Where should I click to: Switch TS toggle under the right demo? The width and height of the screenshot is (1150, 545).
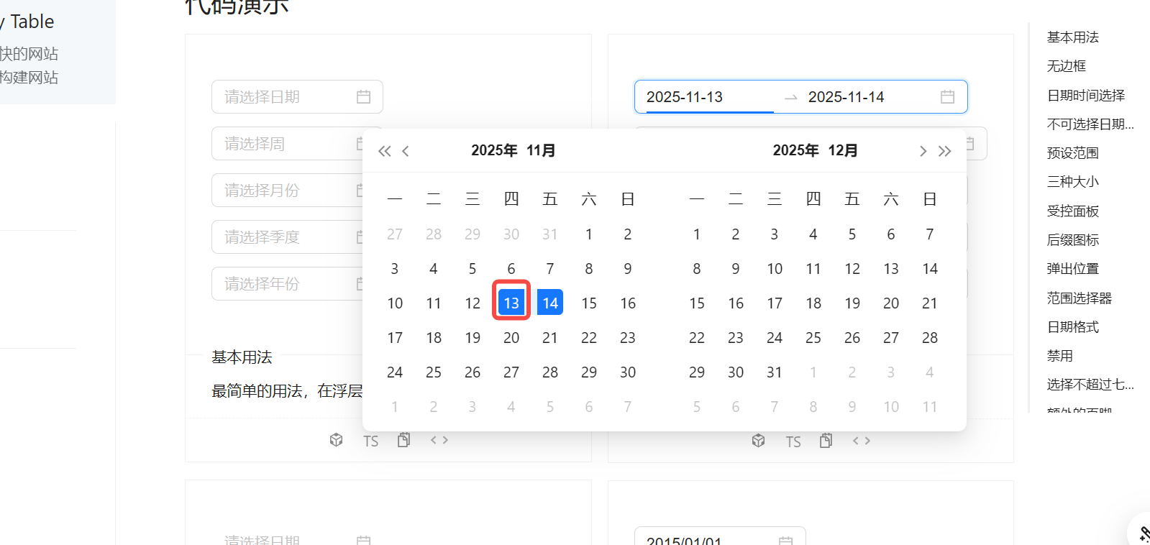point(793,441)
